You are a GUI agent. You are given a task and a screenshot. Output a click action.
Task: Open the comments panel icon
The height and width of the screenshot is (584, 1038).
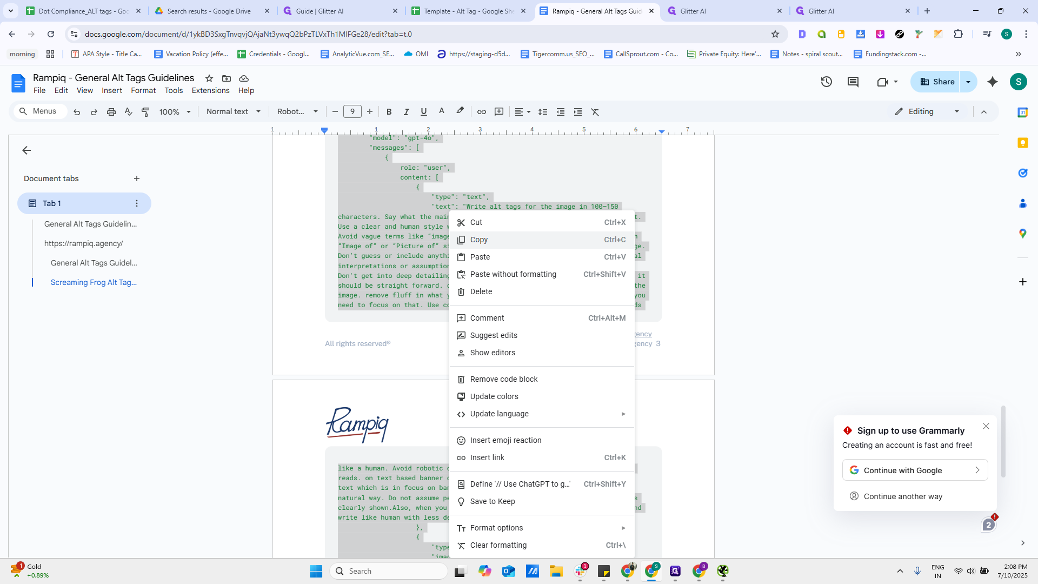pyautogui.click(x=853, y=82)
